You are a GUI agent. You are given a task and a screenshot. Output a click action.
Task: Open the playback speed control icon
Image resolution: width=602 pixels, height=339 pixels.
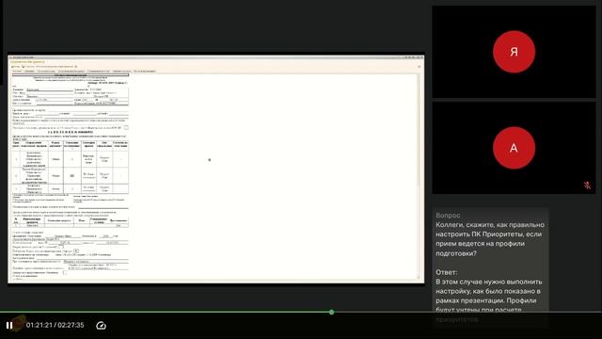point(101,326)
